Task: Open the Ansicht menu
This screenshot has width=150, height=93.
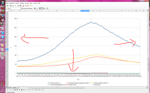Action: (x=17, y=3)
